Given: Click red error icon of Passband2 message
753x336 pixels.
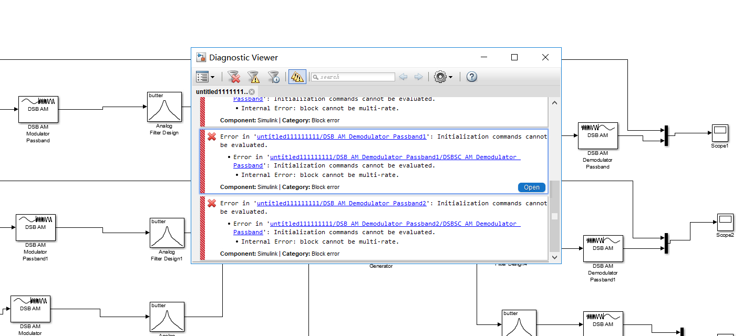Looking at the screenshot, I should (212, 203).
